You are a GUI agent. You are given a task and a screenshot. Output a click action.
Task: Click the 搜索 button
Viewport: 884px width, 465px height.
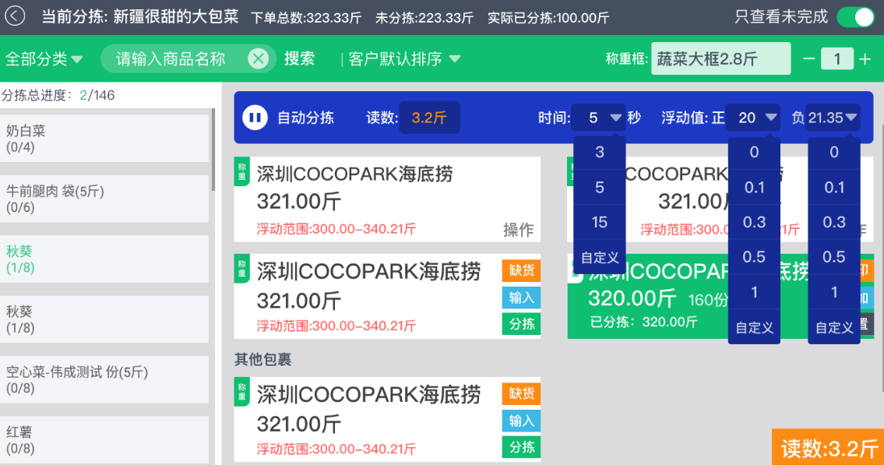tap(299, 58)
